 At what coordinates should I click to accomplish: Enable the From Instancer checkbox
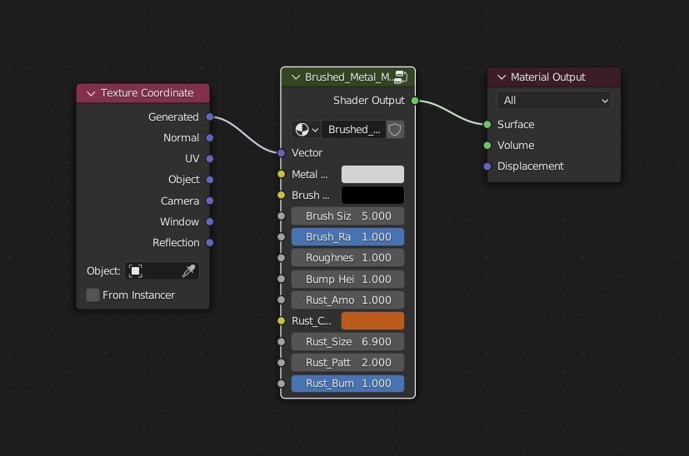[x=92, y=295]
